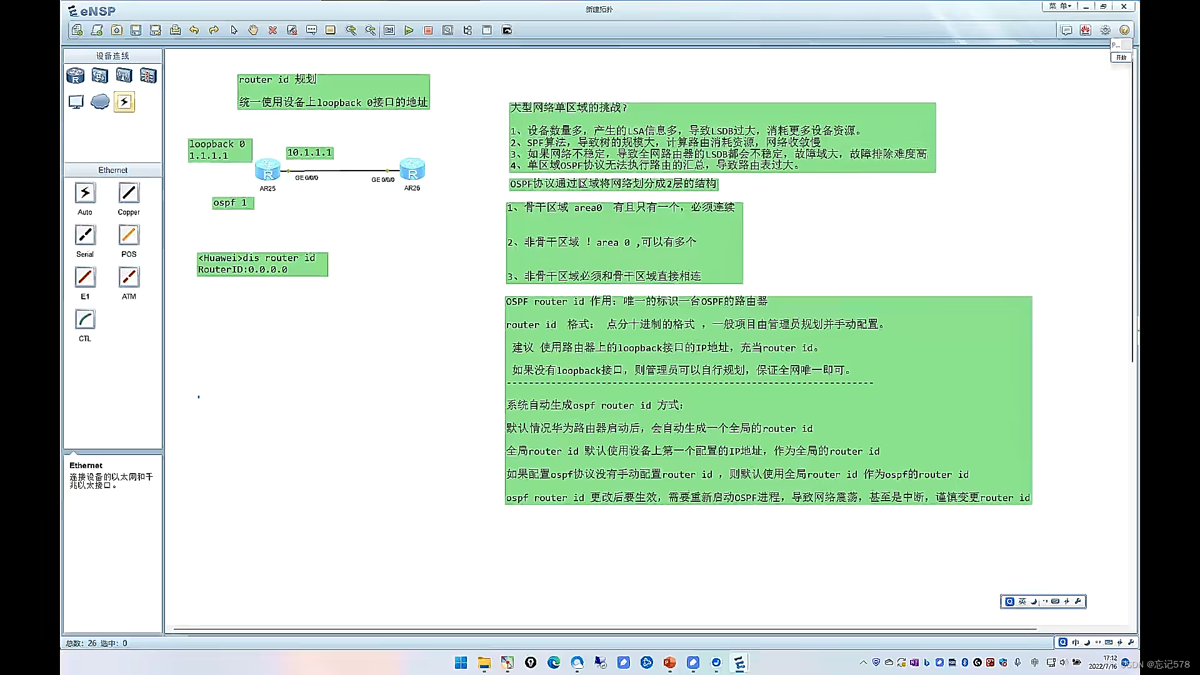
Task: Select the WLAN device category
Action: point(124,76)
